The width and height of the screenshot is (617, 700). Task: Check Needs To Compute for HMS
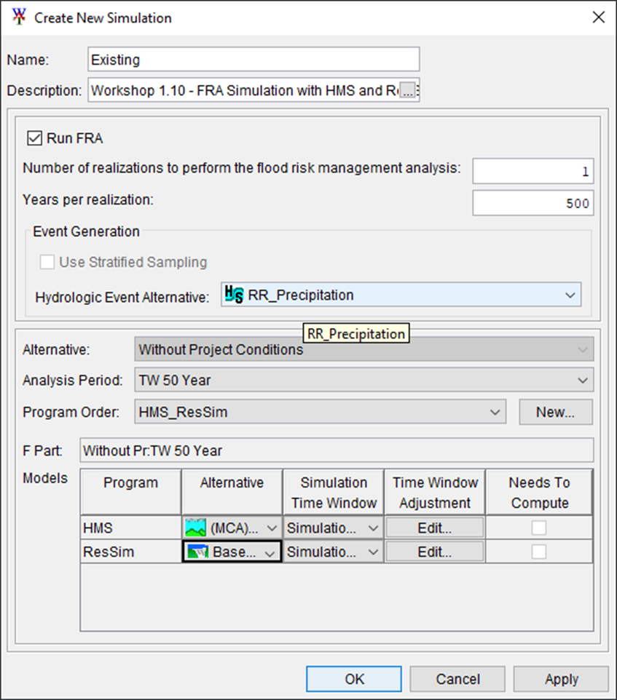coord(538,528)
